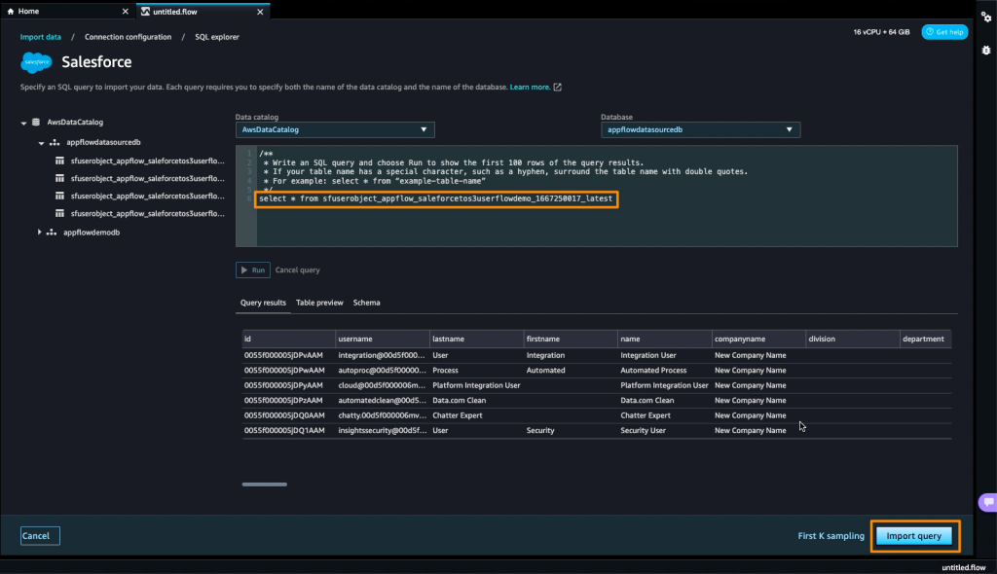Collapse the AwsDataCatalog tree node

pos(23,123)
